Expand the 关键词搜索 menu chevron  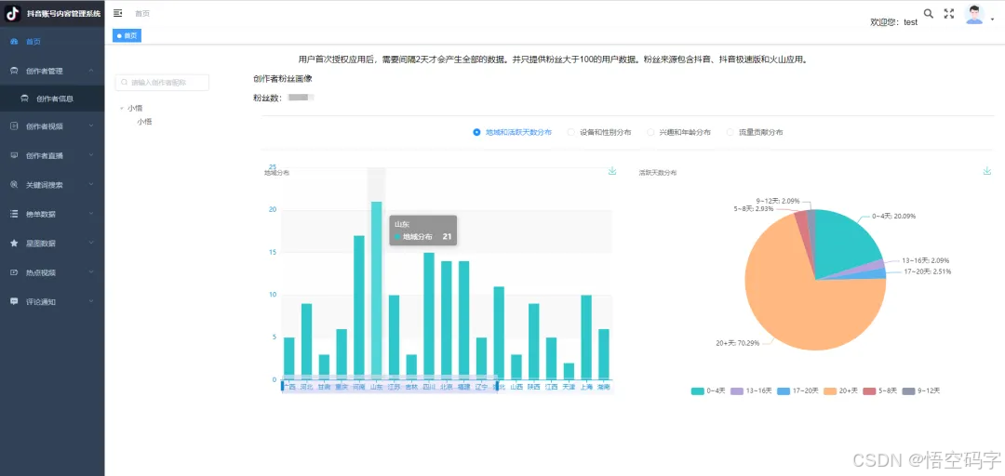pos(91,184)
